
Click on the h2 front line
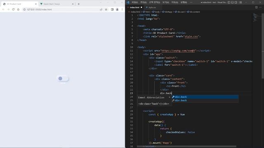[176, 86]
